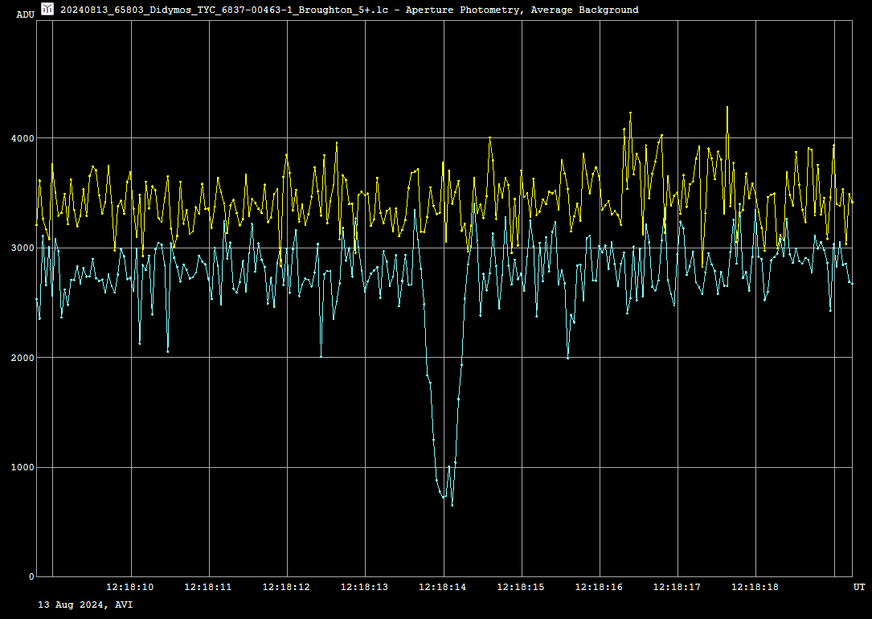Screen dimensions: 872x619
Task: Click the 12:18:12 time label
Action: (x=286, y=587)
